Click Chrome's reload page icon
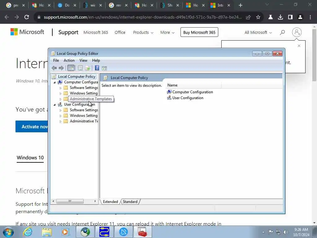Screen dimensions: 317x238 (x=27, y=17)
